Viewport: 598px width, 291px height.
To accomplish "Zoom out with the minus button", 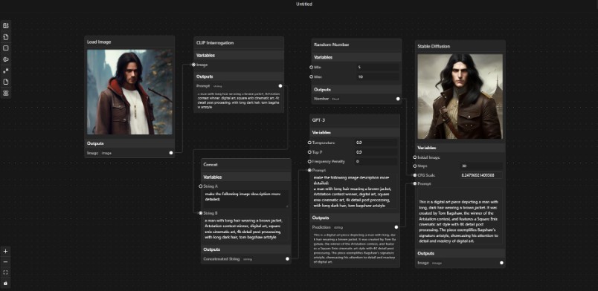I will click(x=5, y=262).
